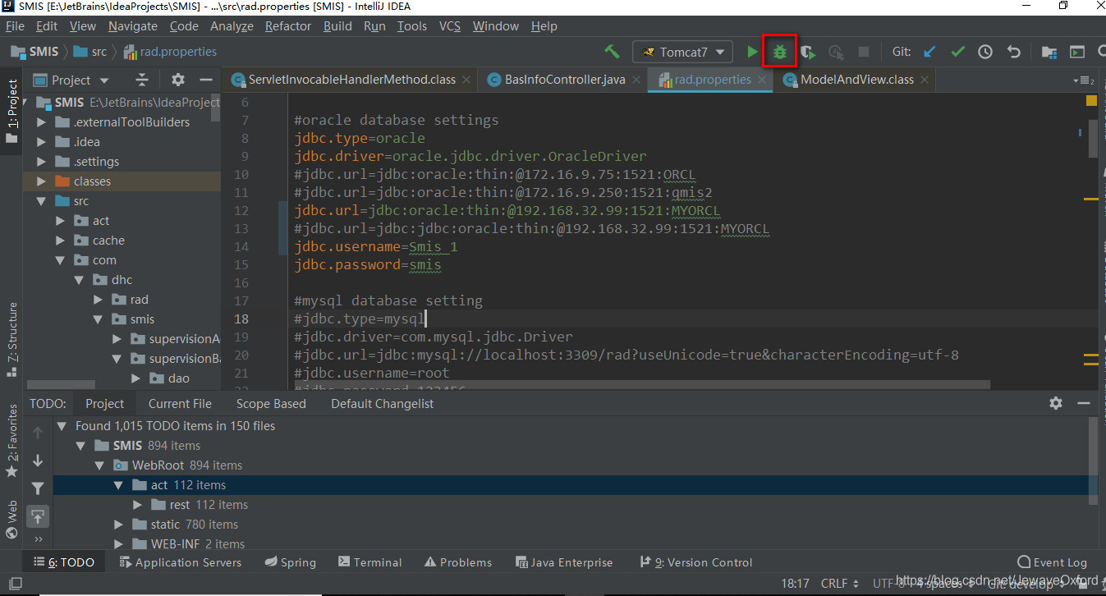Change CRLF line separator in status bar
This screenshot has height=596, width=1106.
pyautogui.click(x=840, y=584)
